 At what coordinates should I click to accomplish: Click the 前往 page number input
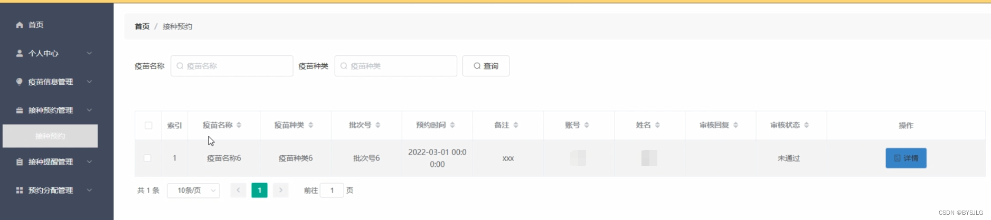[x=332, y=190]
